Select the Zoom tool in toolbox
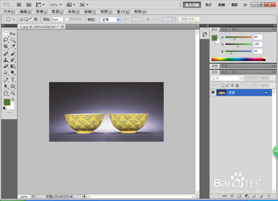This screenshot has height=201, width=278. (13, 93)
